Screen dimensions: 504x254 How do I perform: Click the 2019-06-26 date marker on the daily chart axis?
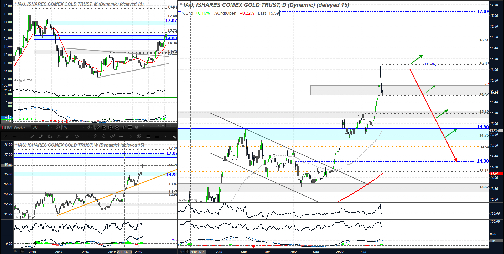point(198,252)
